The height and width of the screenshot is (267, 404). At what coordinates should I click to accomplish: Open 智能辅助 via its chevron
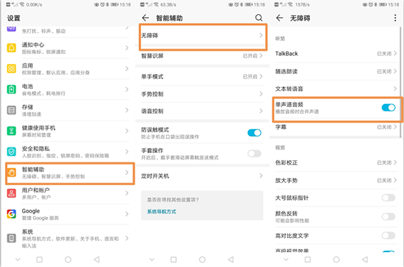127,172
